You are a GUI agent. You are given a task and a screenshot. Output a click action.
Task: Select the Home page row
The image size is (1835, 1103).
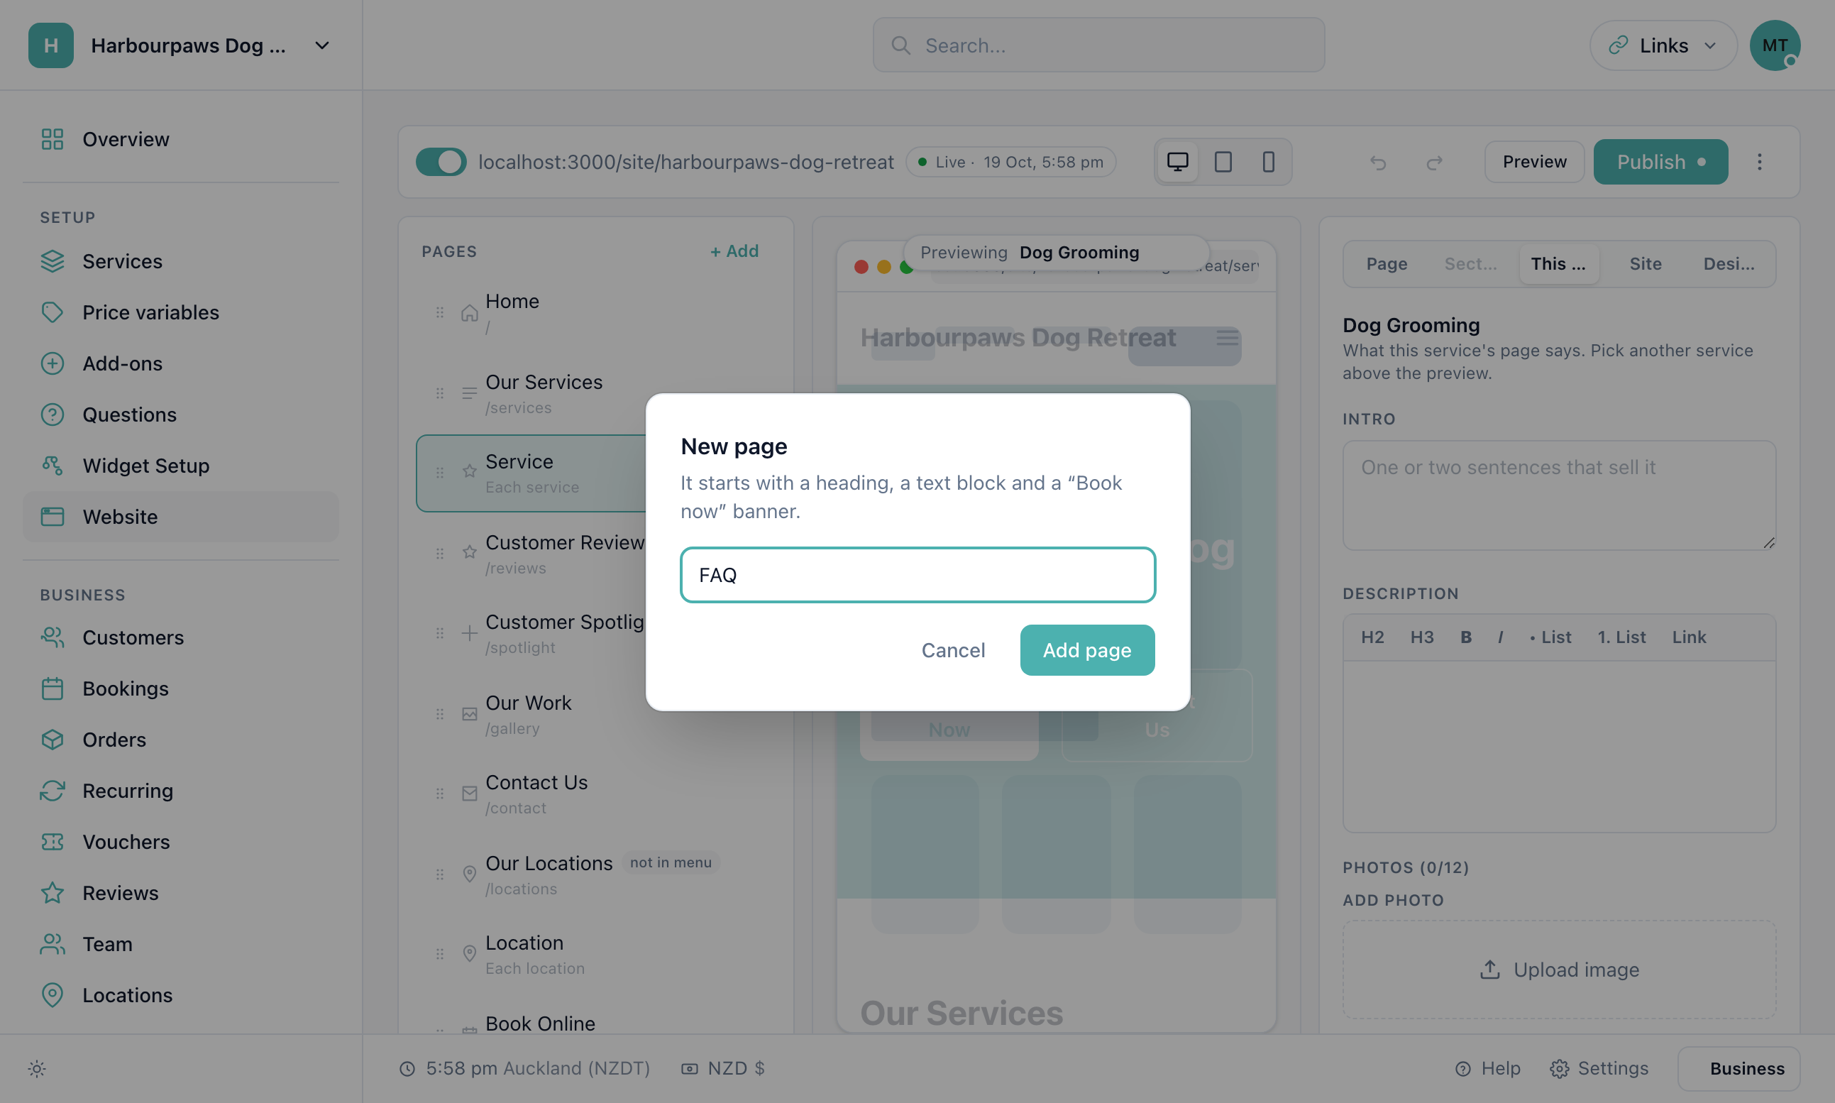tap(596, 312)
